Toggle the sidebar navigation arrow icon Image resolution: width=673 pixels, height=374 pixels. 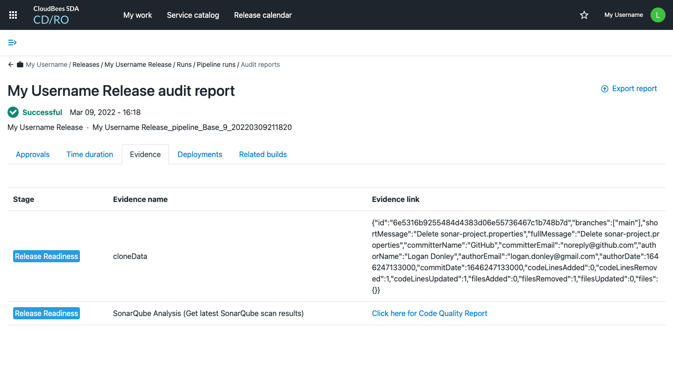pos(12,42)
